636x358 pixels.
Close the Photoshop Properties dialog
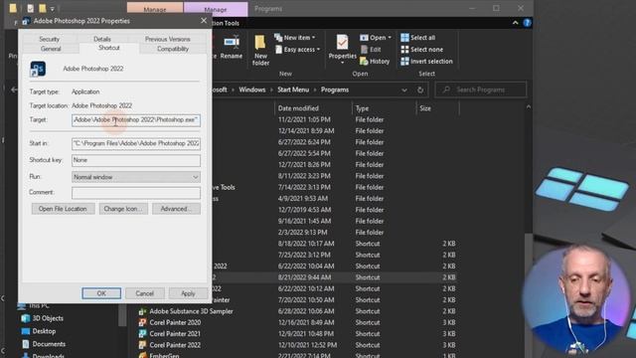204,21
